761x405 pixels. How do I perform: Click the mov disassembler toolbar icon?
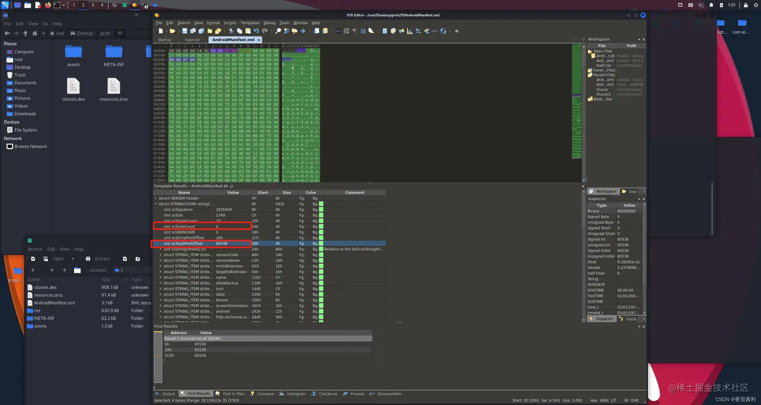[x=435, y=31]
